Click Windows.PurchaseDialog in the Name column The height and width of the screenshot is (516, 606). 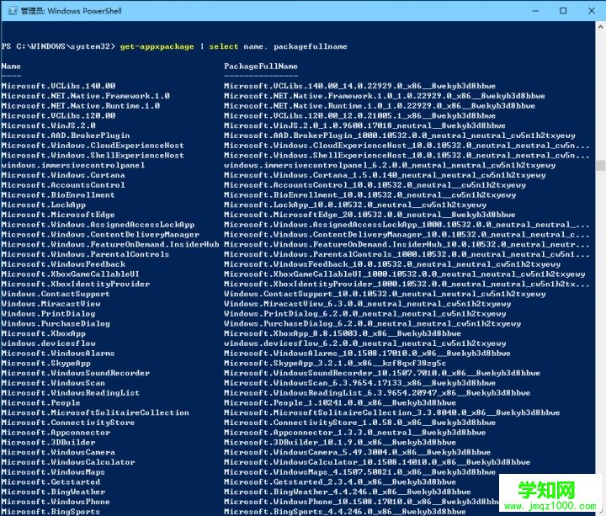tap(56, 323)
